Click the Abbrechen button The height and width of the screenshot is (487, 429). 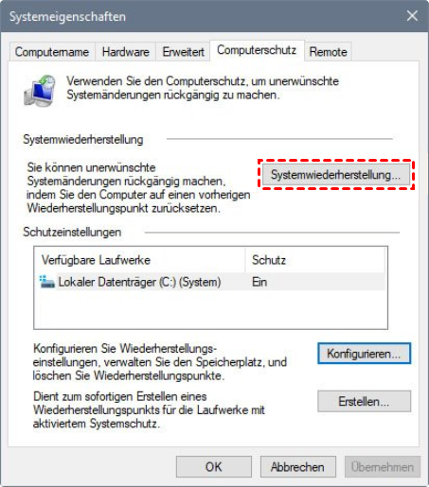coord(297,466)
